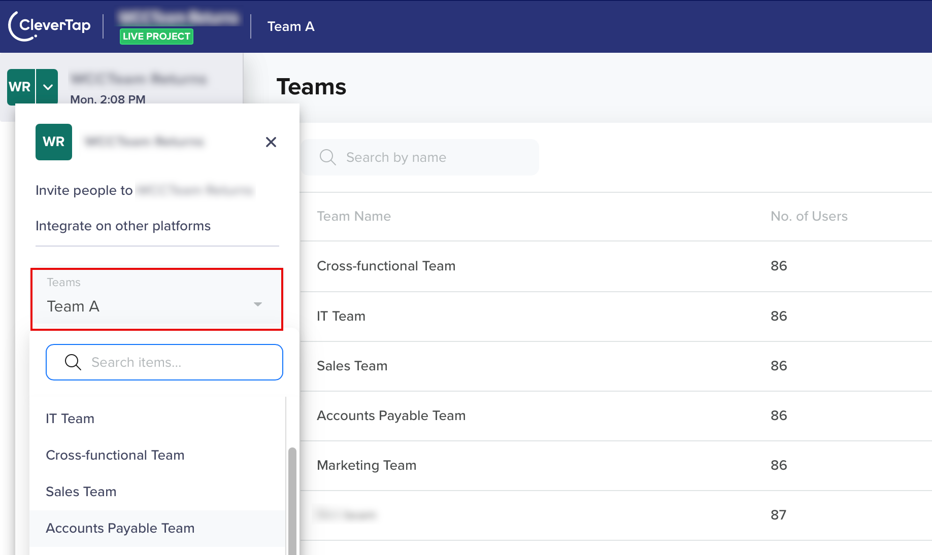The image size is (932, 555).
Task: Click the WR avatar inside the popup panel
Action: point(53,142)
